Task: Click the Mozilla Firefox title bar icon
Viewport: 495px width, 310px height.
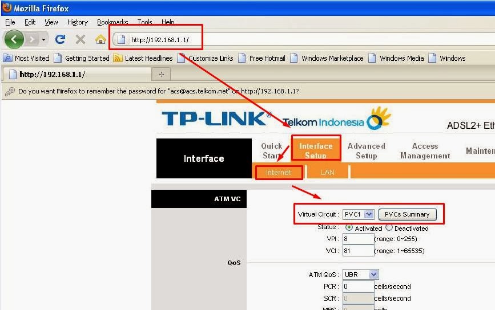Action: 7,7
